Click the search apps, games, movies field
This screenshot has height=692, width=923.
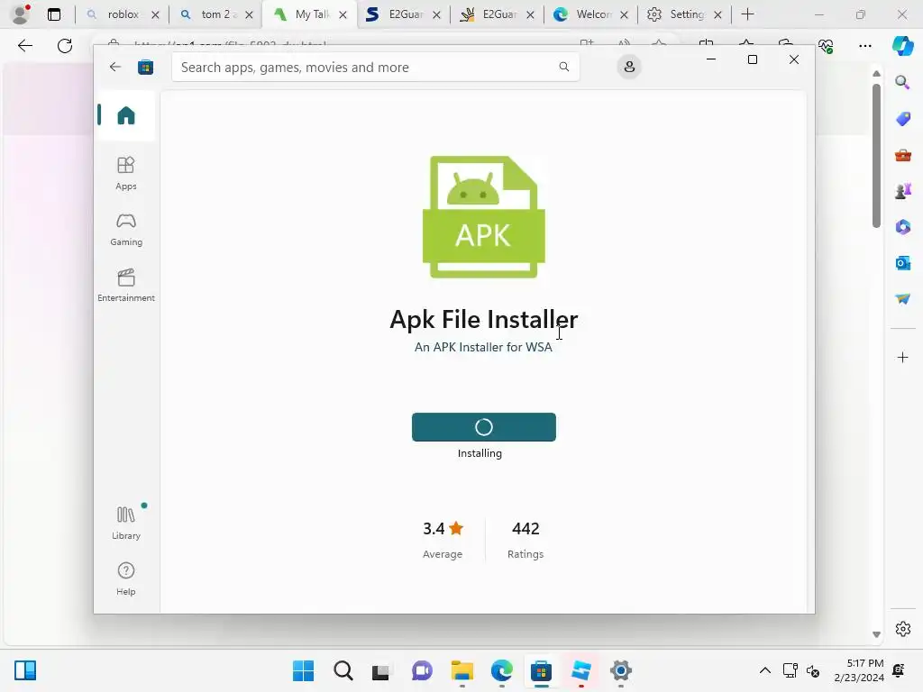click(x=376, y=67)
